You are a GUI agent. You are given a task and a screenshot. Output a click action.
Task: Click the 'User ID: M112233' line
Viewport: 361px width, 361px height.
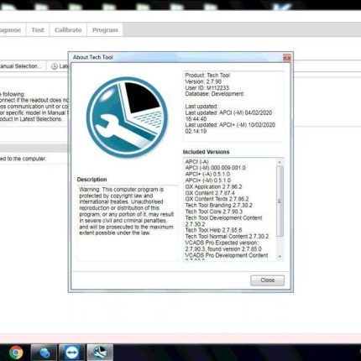click(207, 87)
